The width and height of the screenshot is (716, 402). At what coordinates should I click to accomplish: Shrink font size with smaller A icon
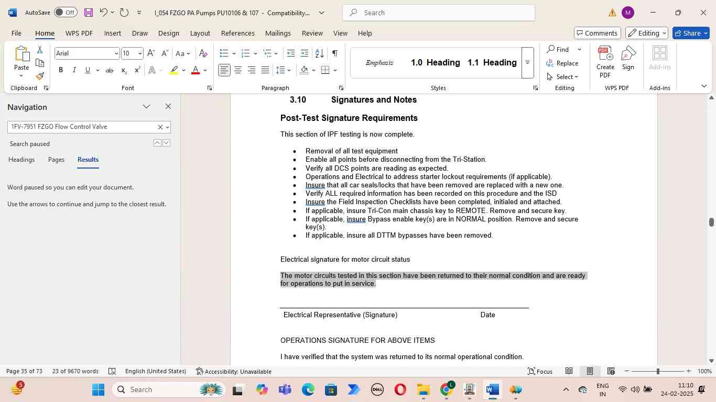165,53
